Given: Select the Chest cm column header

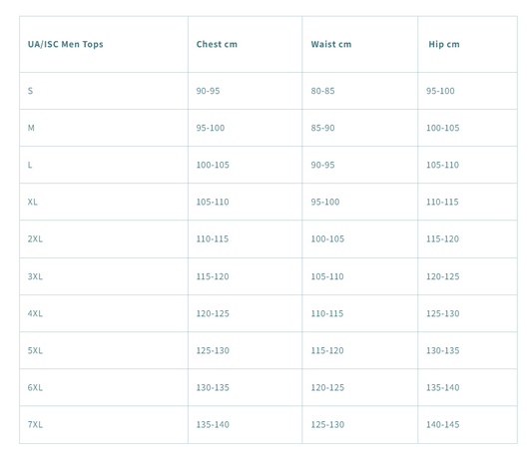Looking at the screenshot, I should tap(217, 44).
